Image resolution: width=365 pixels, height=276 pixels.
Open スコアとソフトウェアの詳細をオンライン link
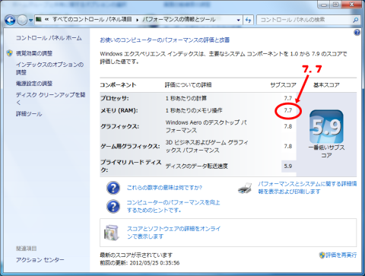(x=173, y=233)
